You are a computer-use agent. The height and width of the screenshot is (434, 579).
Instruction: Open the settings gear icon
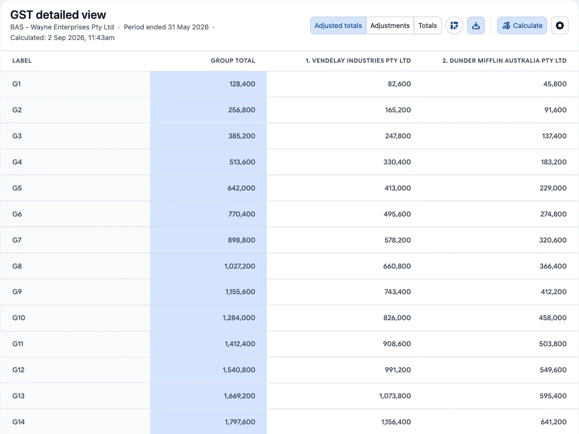pyautogui.click(x=560, y=26)
